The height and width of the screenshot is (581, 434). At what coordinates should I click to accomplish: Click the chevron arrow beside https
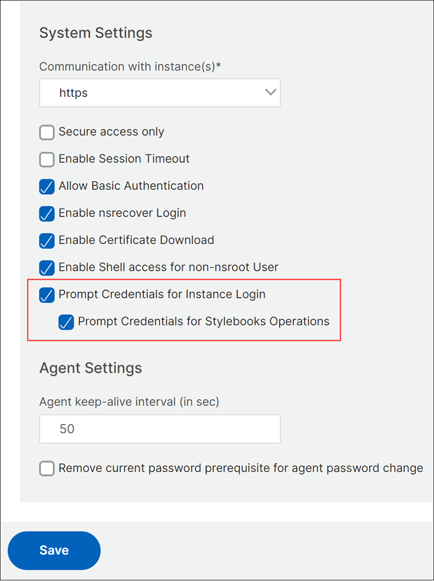271,92
